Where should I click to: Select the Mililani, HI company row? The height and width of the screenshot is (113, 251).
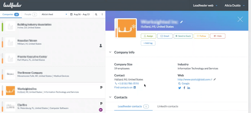point(52,42)
